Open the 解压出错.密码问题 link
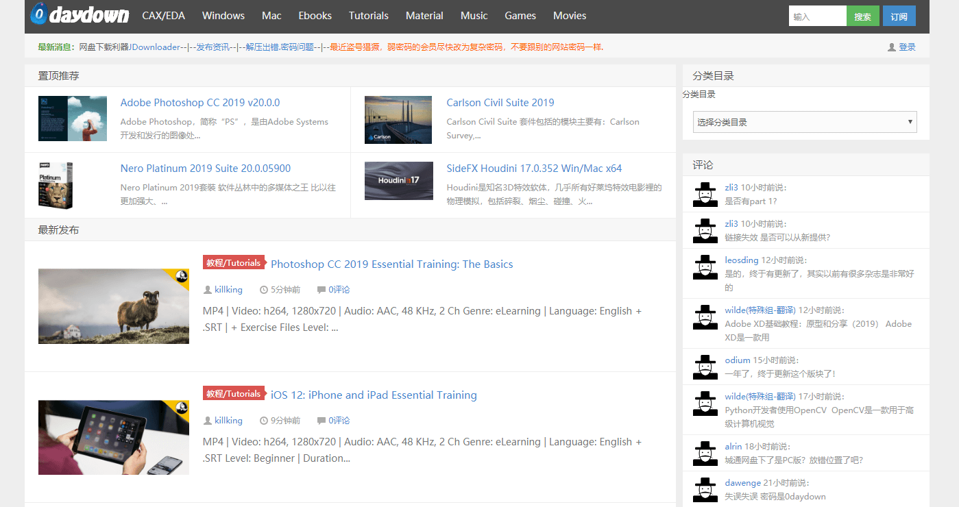Image resolution: width=959 pixels, height=507 pixels. click(x=281, y=47)
